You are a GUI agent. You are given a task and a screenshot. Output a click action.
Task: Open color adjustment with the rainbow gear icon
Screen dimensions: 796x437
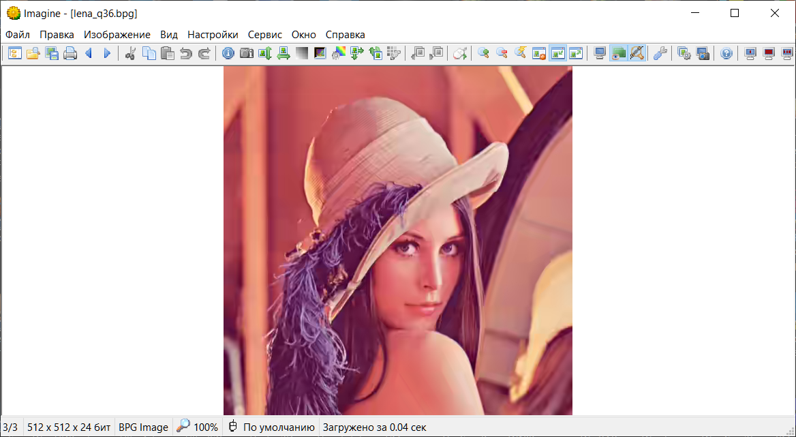(338, 52)
